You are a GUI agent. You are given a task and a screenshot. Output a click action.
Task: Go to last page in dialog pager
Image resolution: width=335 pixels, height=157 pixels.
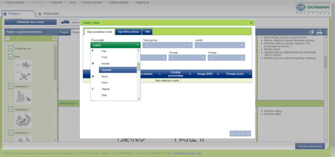click(x=248, y=133)
